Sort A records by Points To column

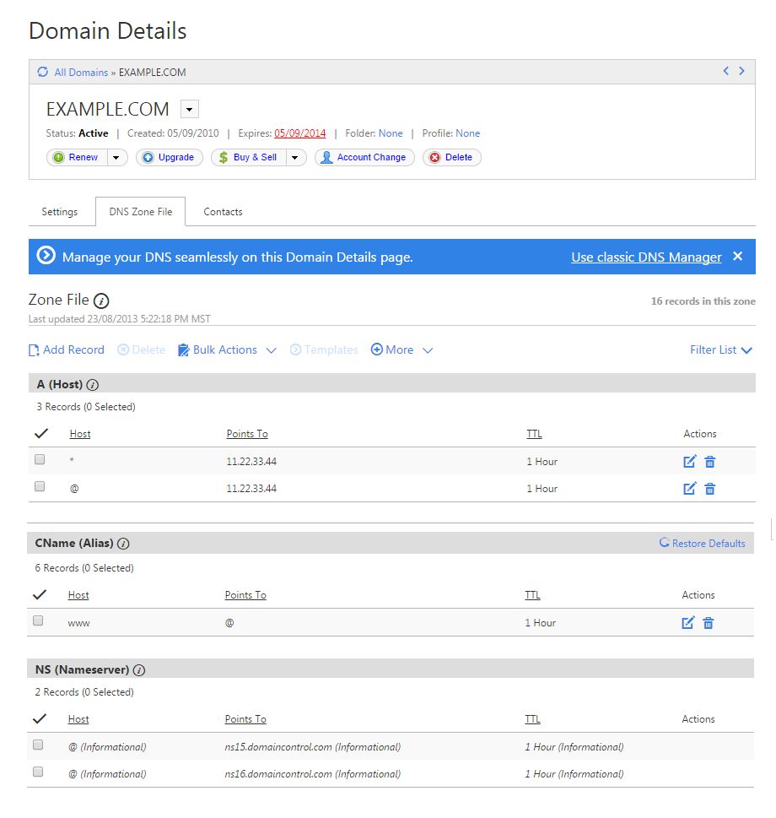(x=247, y=434)
